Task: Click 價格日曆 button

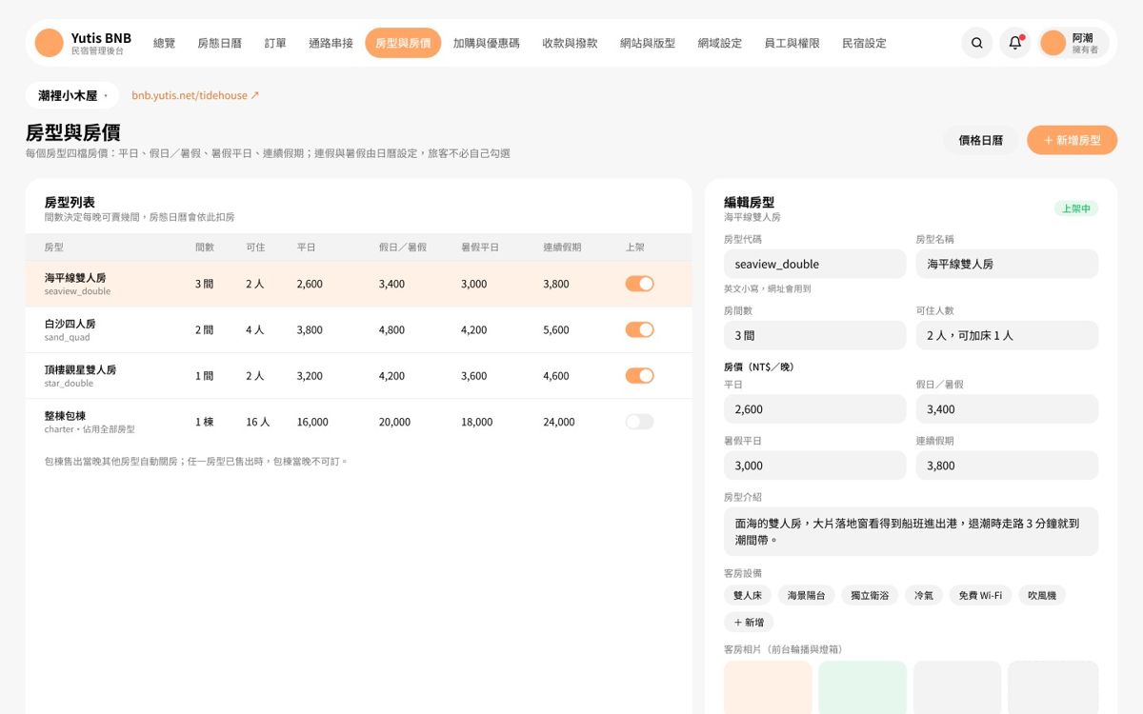Action: coord(981,140)
